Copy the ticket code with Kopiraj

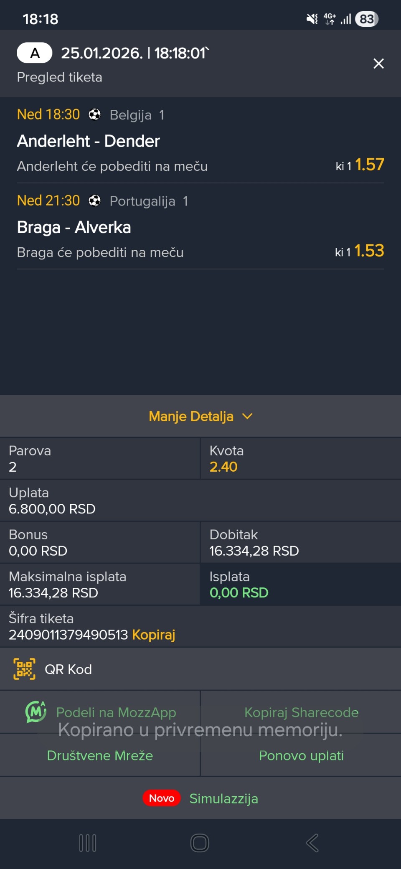[x=154, y=635]
